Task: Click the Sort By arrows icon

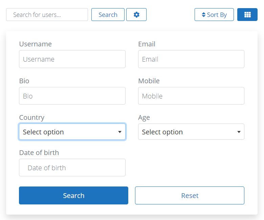Action: 203,15
